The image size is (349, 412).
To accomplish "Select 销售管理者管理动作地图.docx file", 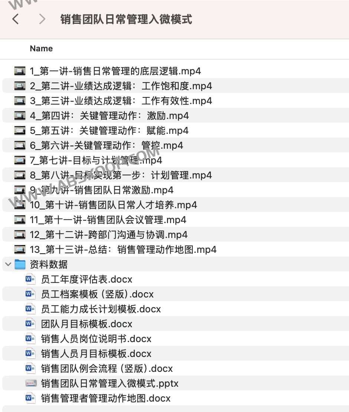I will 105,398.
